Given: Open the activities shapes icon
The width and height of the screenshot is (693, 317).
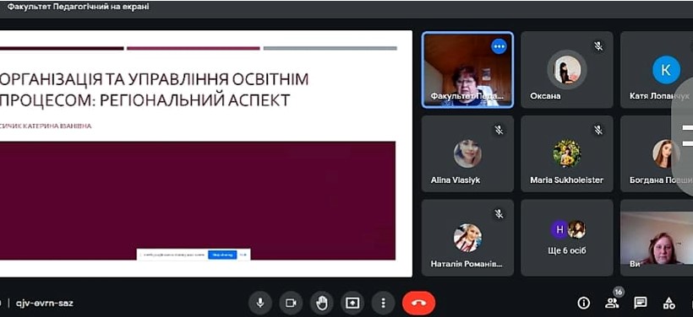Looking at the screenshot, I should [669, 303].
